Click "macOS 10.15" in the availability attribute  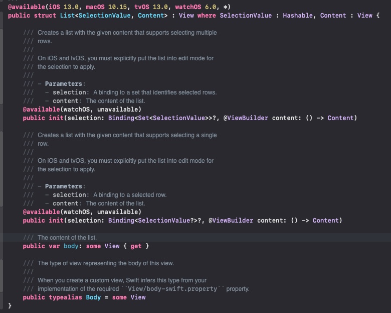coord(107,7)
